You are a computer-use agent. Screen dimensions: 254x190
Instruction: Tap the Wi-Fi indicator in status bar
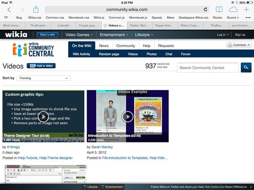click(x=11, y=2)
